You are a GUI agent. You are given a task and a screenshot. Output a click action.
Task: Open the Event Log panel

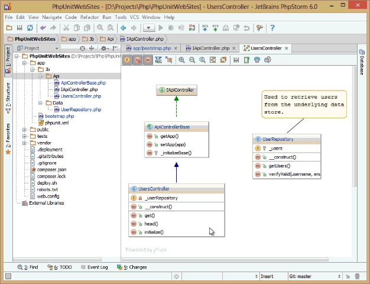(95, 267)
